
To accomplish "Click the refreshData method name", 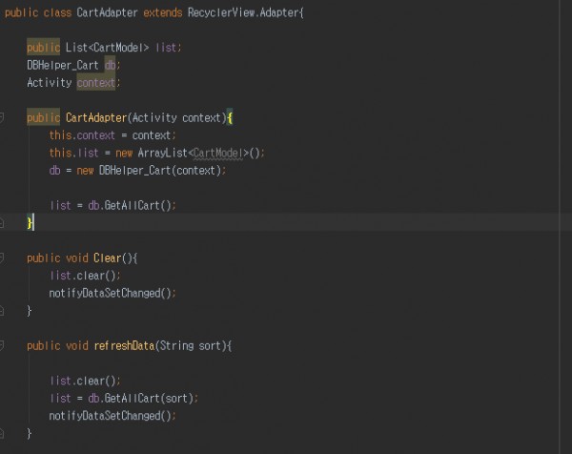I will [124, 345].
